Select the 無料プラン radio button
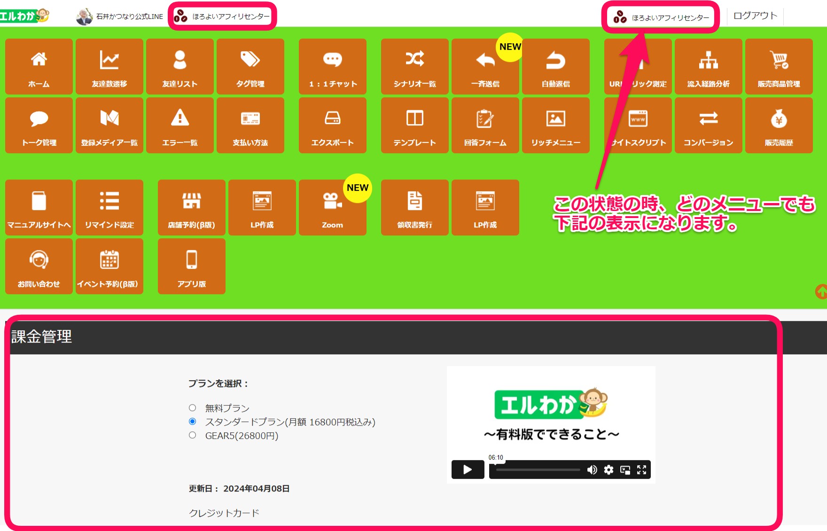 click(x=192, y=408)
